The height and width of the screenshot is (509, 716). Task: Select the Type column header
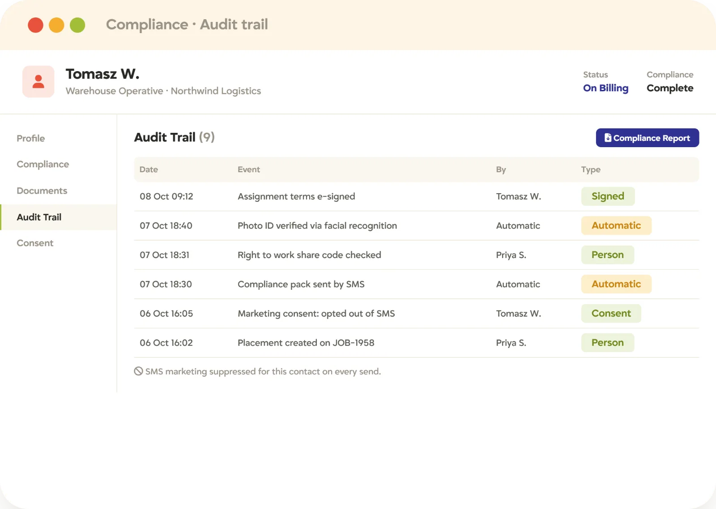pos(591,170)
